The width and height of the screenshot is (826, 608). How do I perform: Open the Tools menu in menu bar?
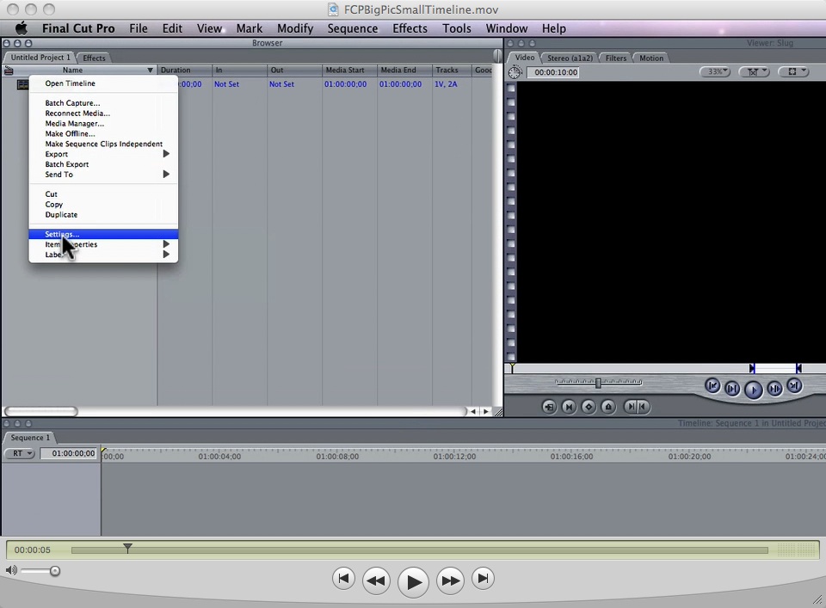[x=457, y=28]
